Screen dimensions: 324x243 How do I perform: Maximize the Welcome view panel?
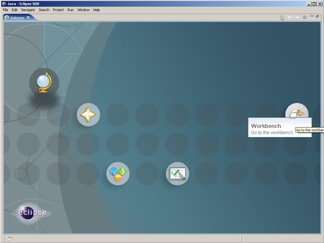coord(317,16)
